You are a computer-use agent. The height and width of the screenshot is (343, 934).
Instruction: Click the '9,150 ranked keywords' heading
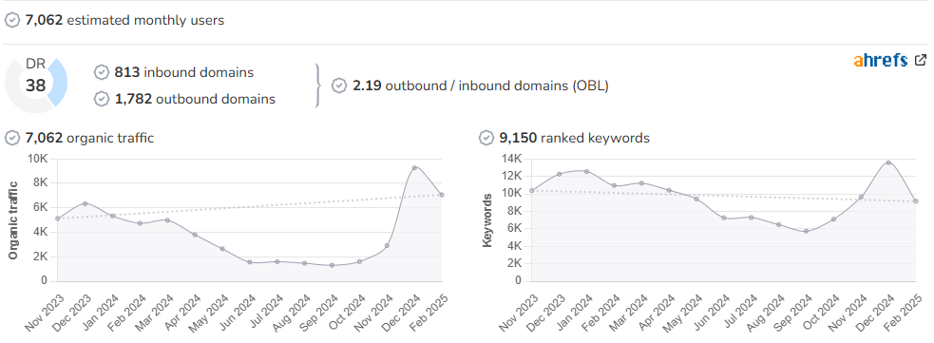pyautogui.click(x=574, y=138)
